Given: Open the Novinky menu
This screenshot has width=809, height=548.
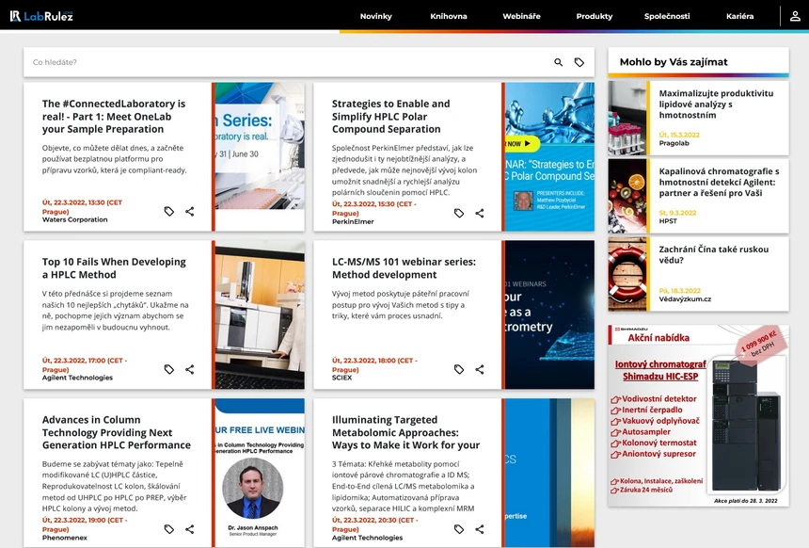Looking at the screenshot, I should tap(375, 16).
